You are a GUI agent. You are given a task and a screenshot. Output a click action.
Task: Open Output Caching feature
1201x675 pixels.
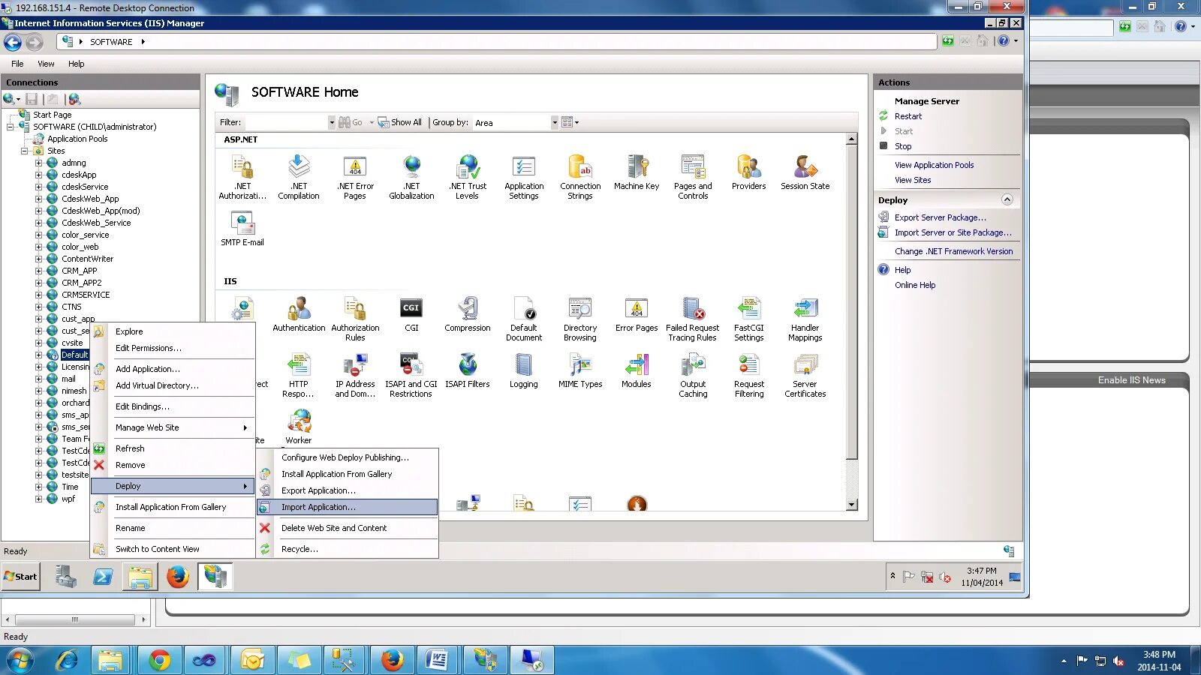pos(693,375)
